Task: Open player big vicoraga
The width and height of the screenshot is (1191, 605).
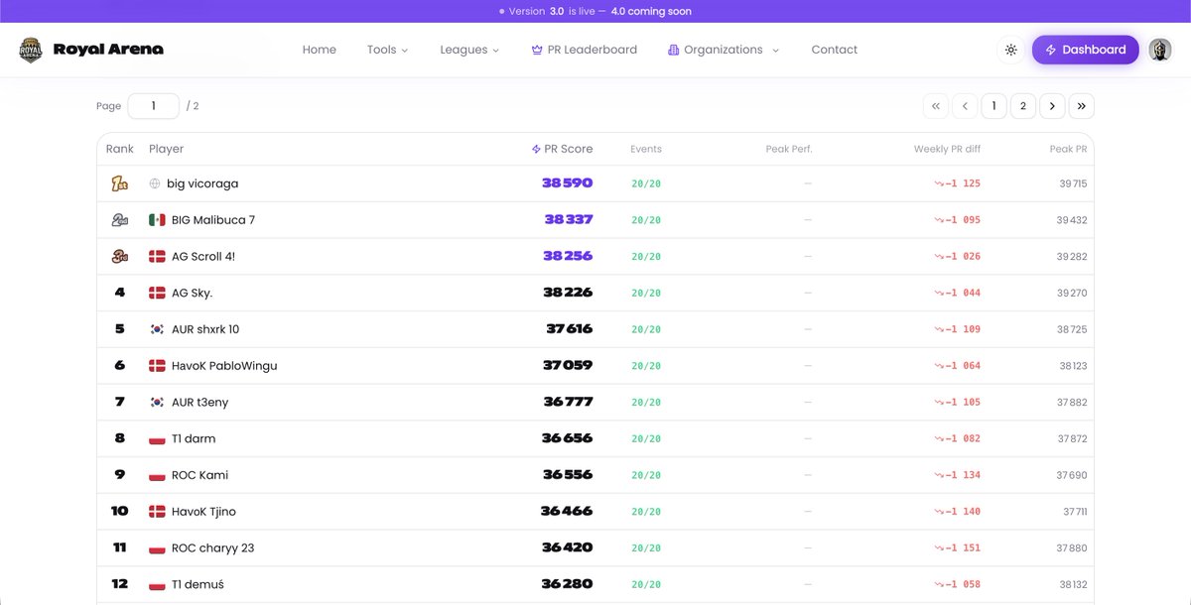Action: click(202, 183)
